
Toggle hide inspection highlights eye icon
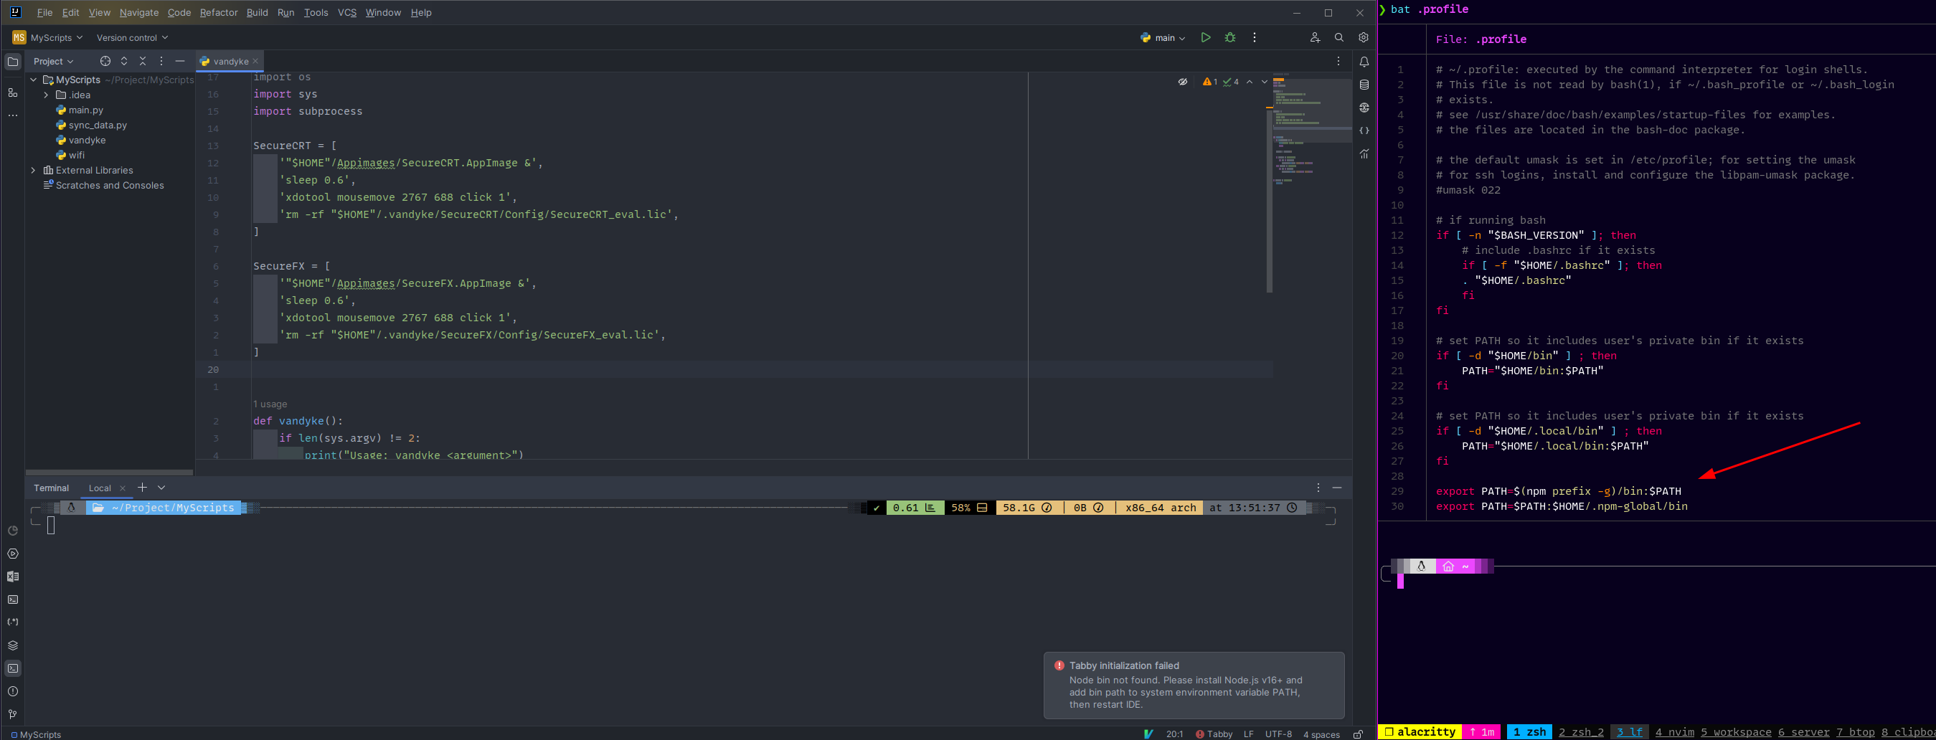(x=1183, y=81)
